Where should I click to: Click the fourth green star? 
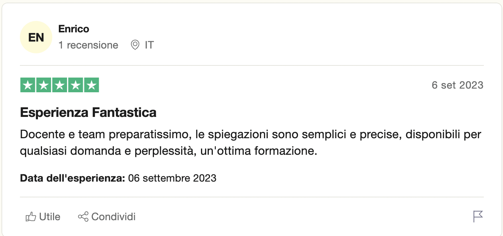pyautogui.click(x=76, y=85)
